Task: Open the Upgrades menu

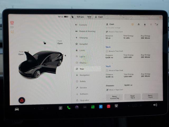Action: click(x=83, y=100)
